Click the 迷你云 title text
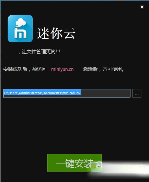The width and height of the screenshot is (149, 182). tap(56, 33)
